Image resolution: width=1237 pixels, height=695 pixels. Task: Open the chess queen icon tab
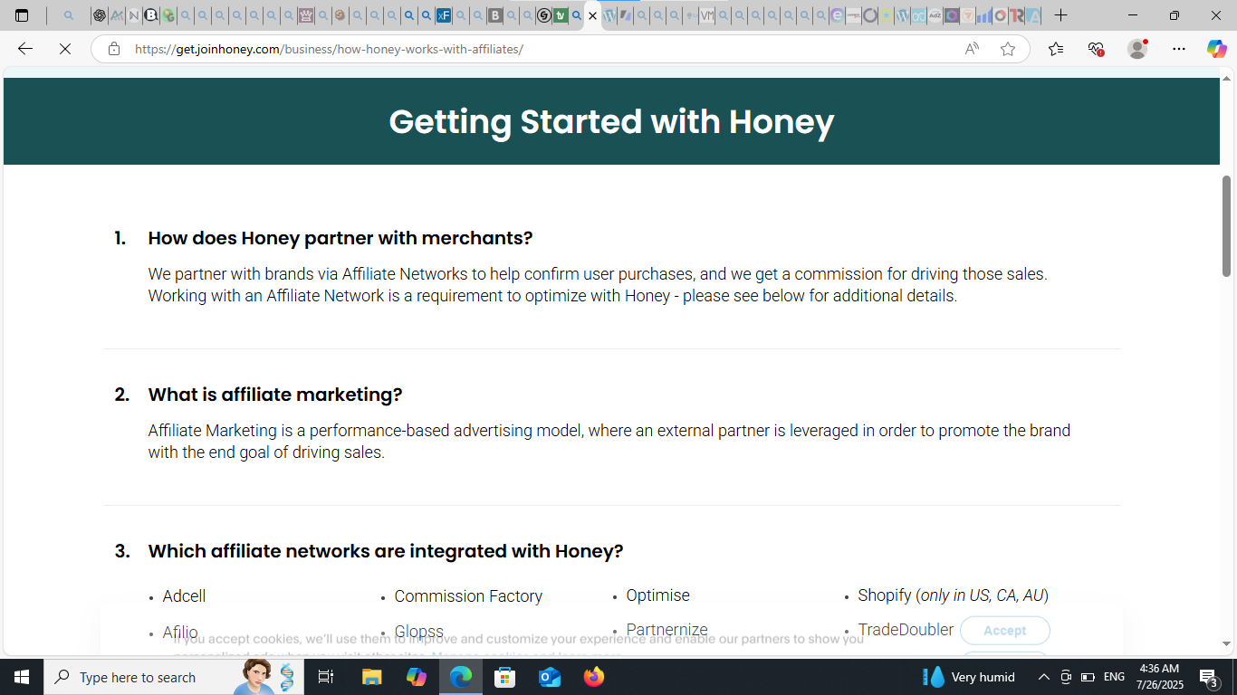306,15
